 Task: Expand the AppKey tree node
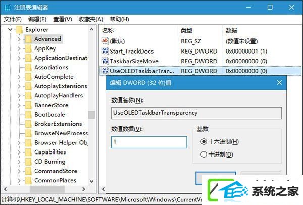(19, 48)
